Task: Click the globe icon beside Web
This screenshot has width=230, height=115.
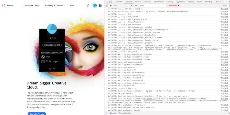Action: tap(43, 57)
